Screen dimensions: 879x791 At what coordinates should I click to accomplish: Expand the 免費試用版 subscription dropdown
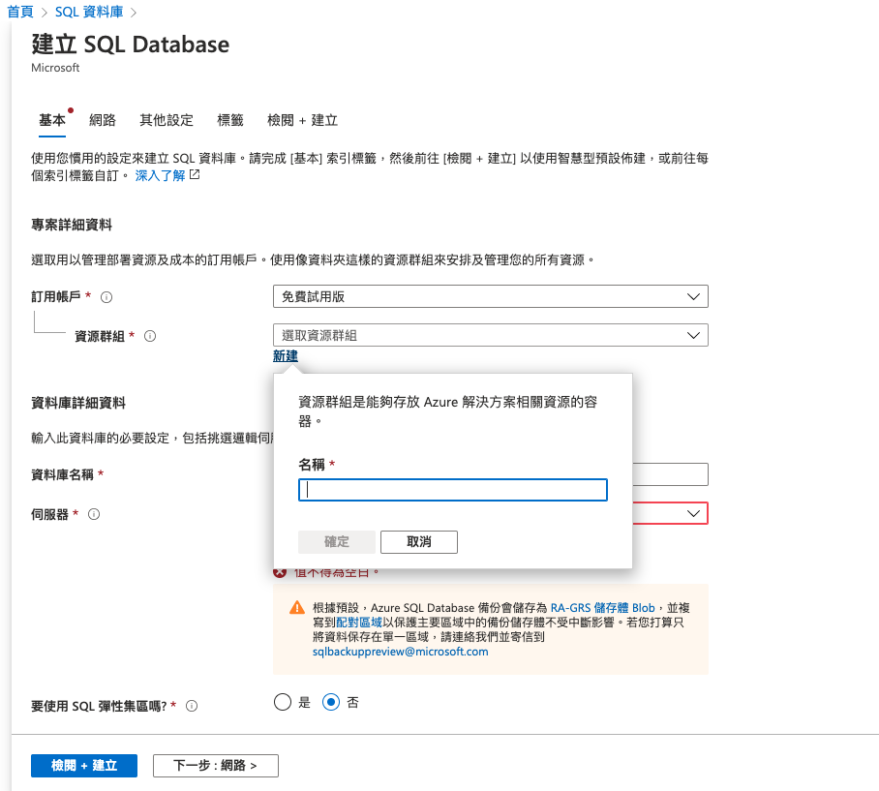click(x=491, y=296)
